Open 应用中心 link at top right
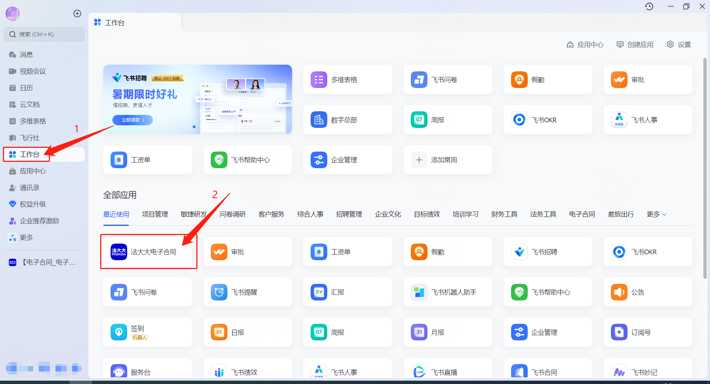The width and height of the screenshot is (710, 384). 585,45
